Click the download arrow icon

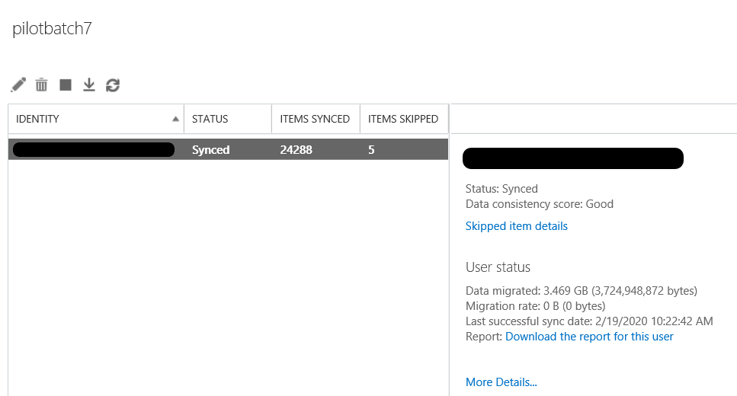tap(89, 85)
